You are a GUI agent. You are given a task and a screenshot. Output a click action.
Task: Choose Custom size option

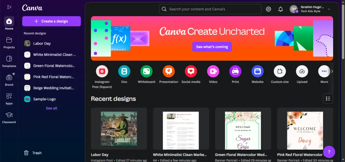[280, 75]
